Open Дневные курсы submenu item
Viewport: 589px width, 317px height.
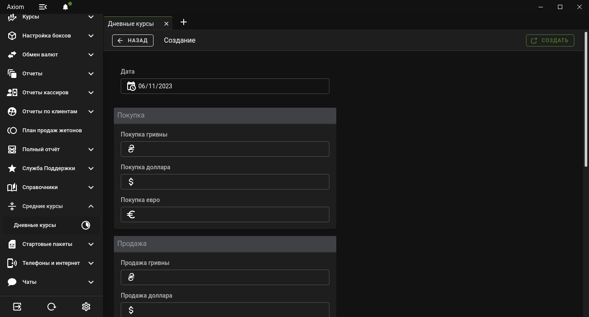51,225
